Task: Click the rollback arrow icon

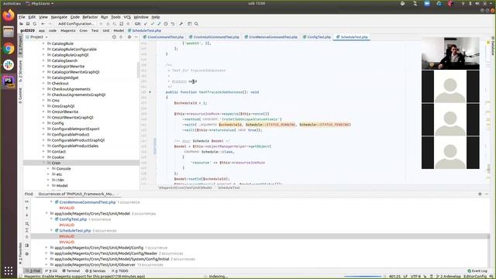Action: pos(173,24)
